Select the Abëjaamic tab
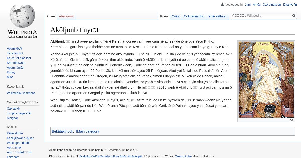The width and height of the screenshot is (301, 158). point(66,16)
